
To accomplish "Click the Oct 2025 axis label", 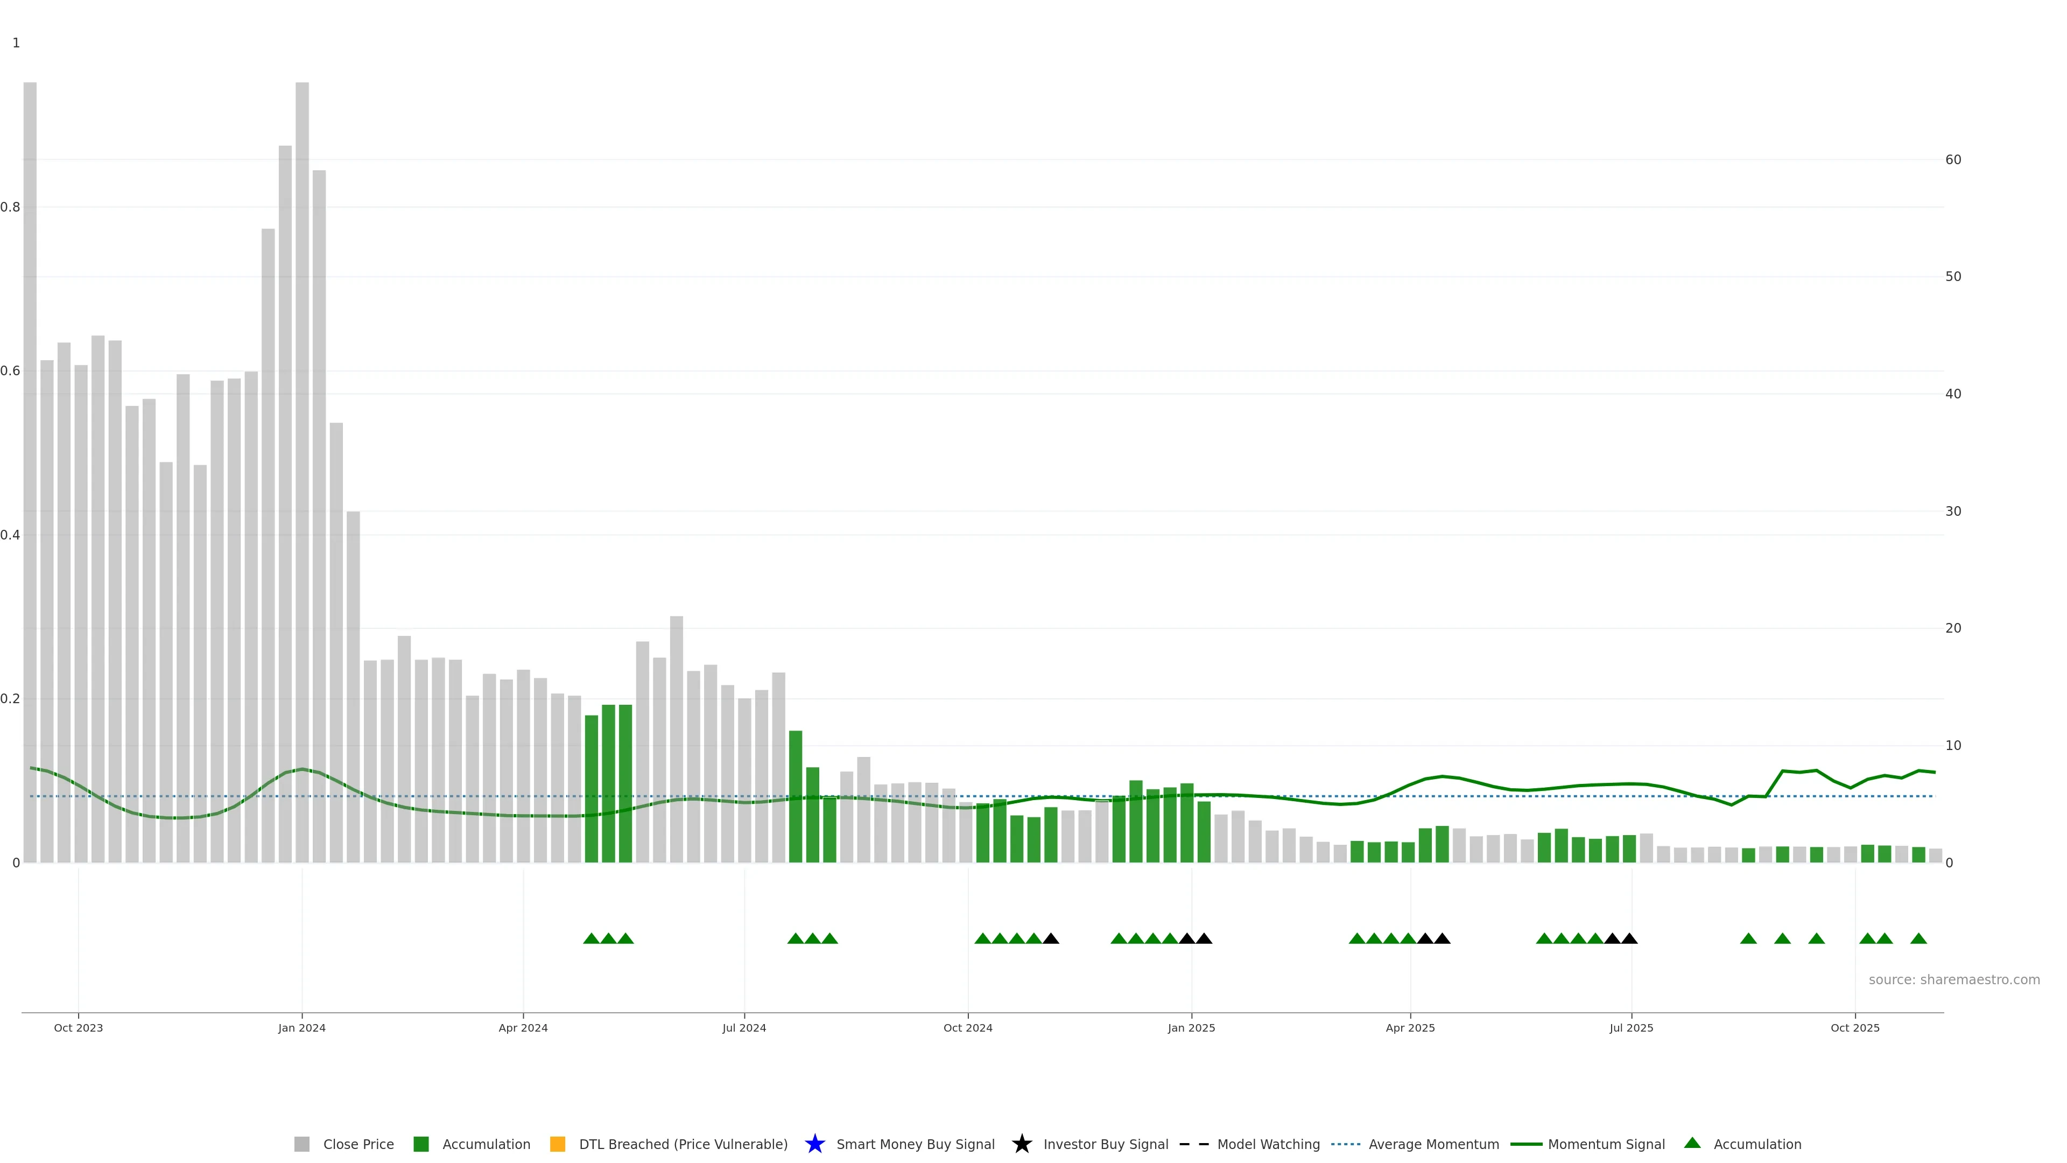I will coord(1854,1027).
